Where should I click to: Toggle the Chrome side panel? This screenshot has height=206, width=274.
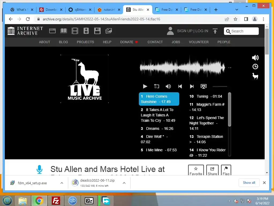(246, 19)
